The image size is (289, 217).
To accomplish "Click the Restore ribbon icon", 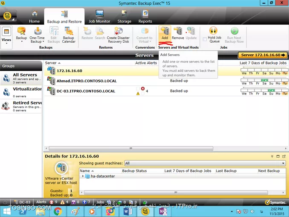I will pyautogui.click(x=87, y=33).
